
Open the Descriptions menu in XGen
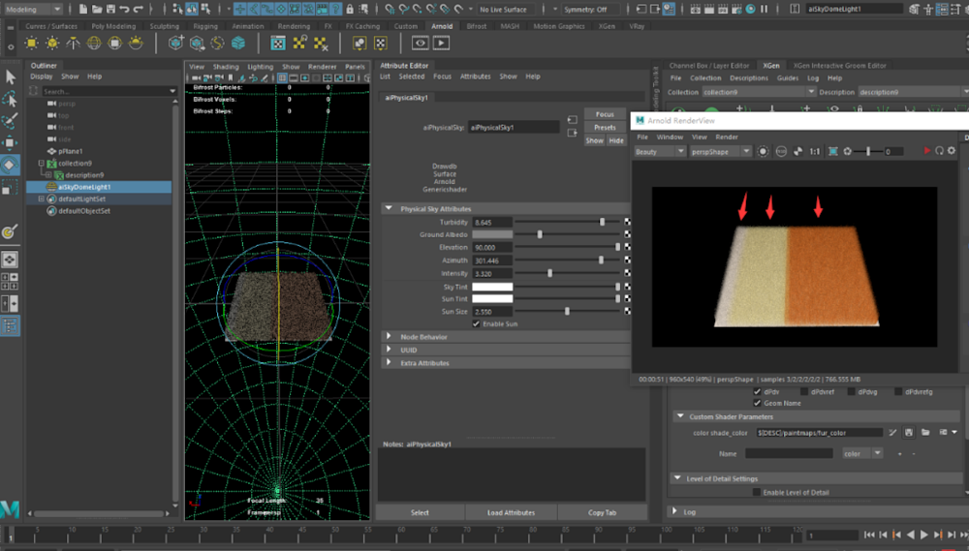[748, 77]
